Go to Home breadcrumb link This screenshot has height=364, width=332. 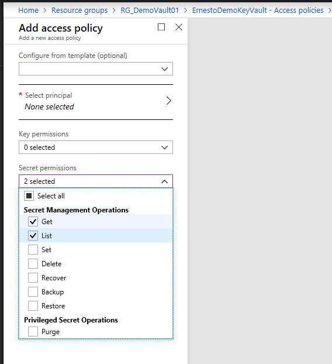point(28,10)
